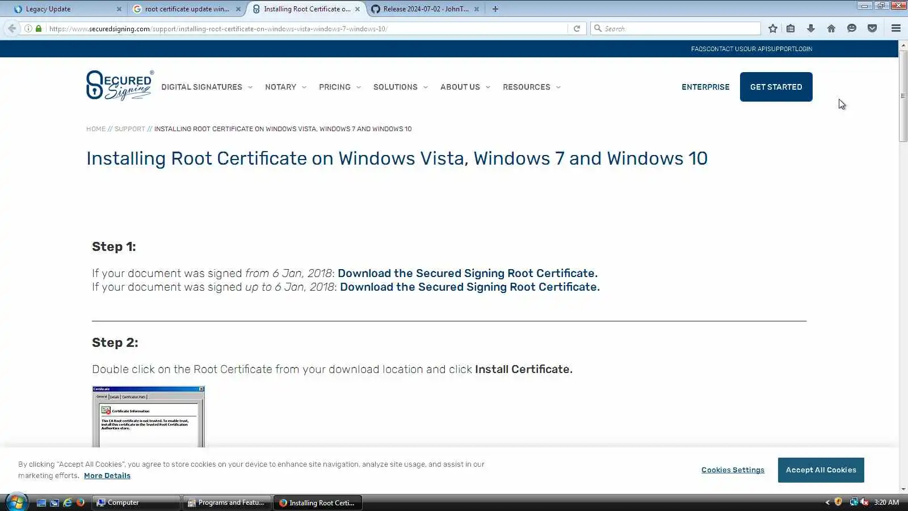Open the LOGIN link in top bar
908x511 pixels.
804,49
